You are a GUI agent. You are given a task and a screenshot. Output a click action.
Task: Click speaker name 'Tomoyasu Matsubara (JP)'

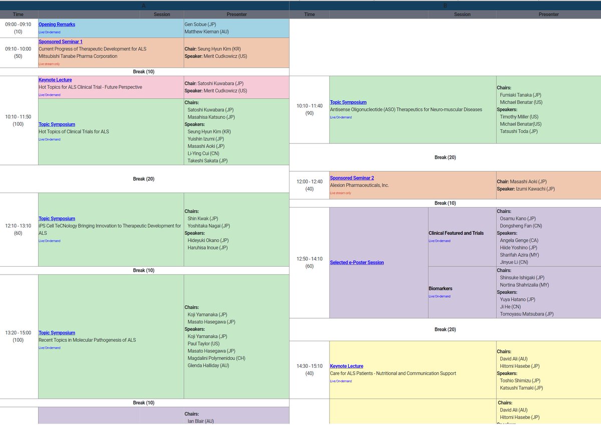click(527, 314)
